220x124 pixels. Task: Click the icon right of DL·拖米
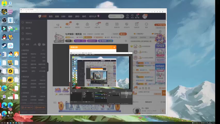click(x=163, y=111)
